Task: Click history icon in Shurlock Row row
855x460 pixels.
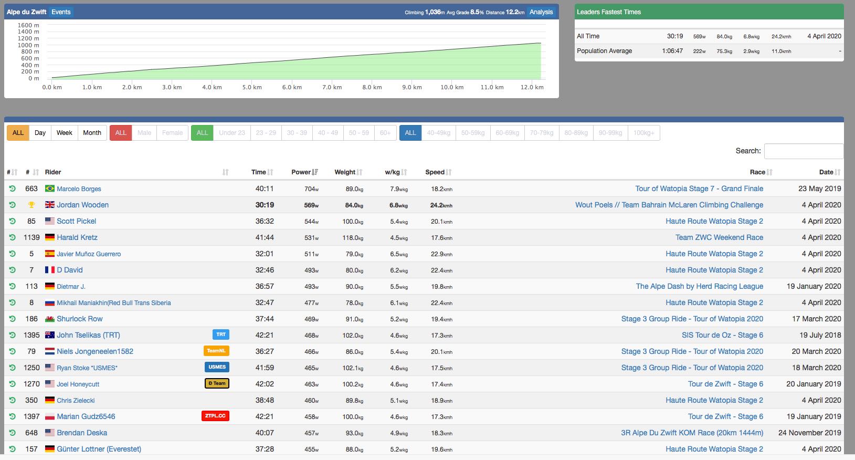Action: (12, 319)
